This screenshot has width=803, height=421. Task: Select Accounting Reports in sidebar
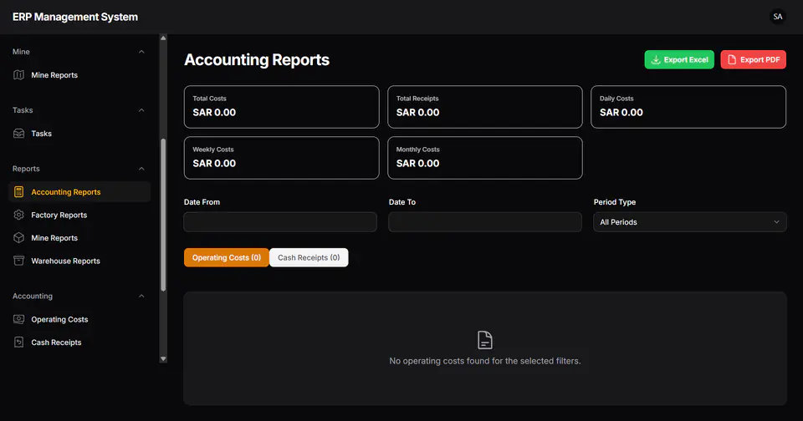[79, 192]
